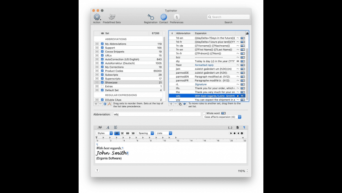Viewport: 342px width, 193px height.
Task: Disable the Cocoa Snippets set
Action: click(x=102, y=52)
